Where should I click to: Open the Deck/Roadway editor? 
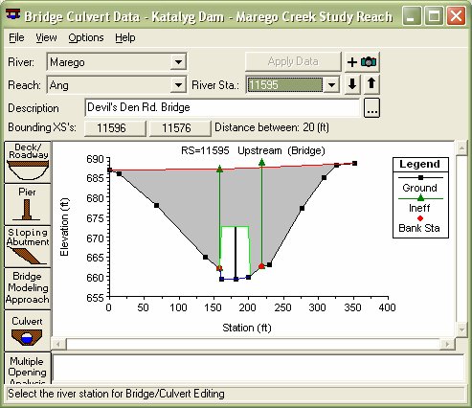point(28,162)
